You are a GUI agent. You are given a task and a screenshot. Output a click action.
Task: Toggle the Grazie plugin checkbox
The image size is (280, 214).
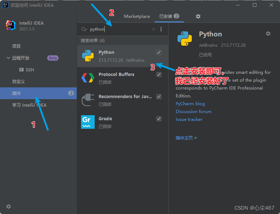pyautogui.click(x=159, y=119)
